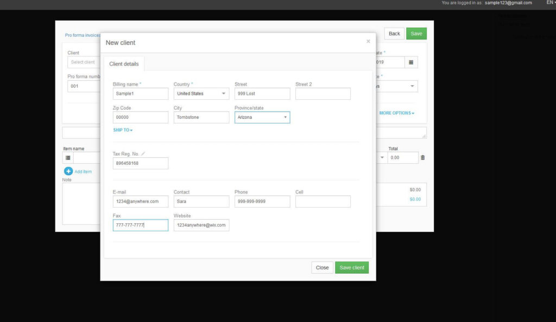This screenshot has width=556, height=322.
Task: Open the Province/state dropdown showing Arizona
Action: tap(262, 118)
